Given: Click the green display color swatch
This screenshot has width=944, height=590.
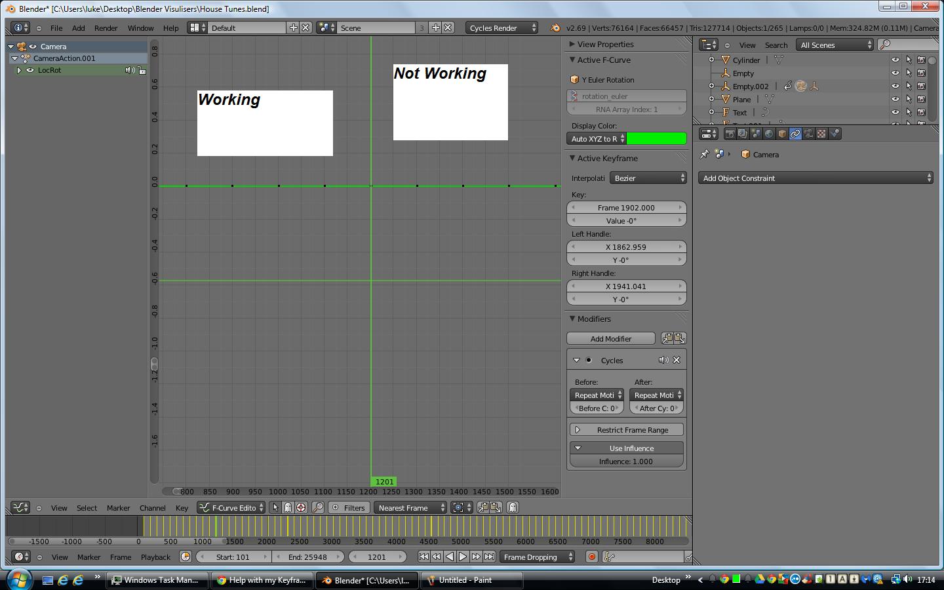Looking at the screenshot, I should point(656,138).
